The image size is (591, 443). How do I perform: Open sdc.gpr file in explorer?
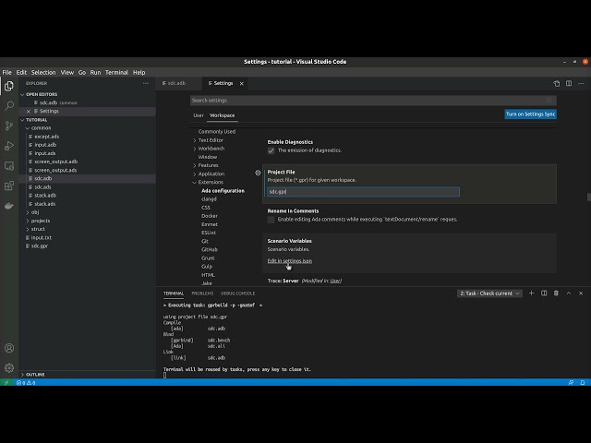40,246
